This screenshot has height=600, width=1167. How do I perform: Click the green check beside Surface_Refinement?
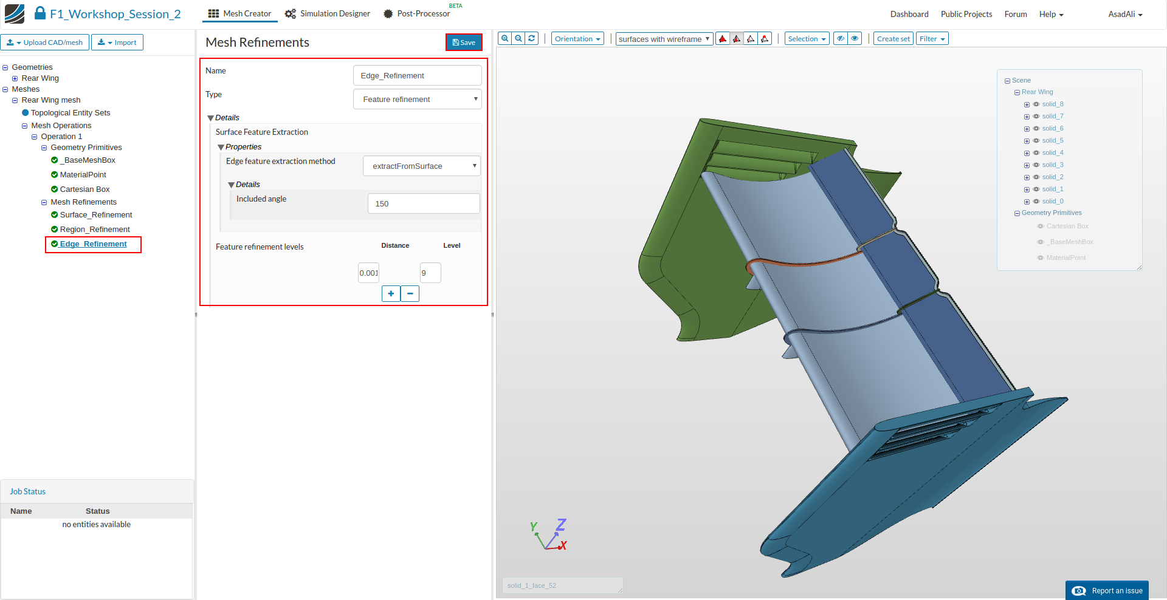pyautogui.click(x=55, y=215)
